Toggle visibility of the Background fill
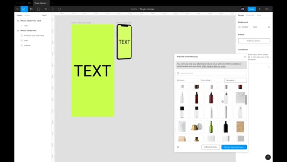The image size is (287, 162). pyautogui.click(x=269, y=27)
